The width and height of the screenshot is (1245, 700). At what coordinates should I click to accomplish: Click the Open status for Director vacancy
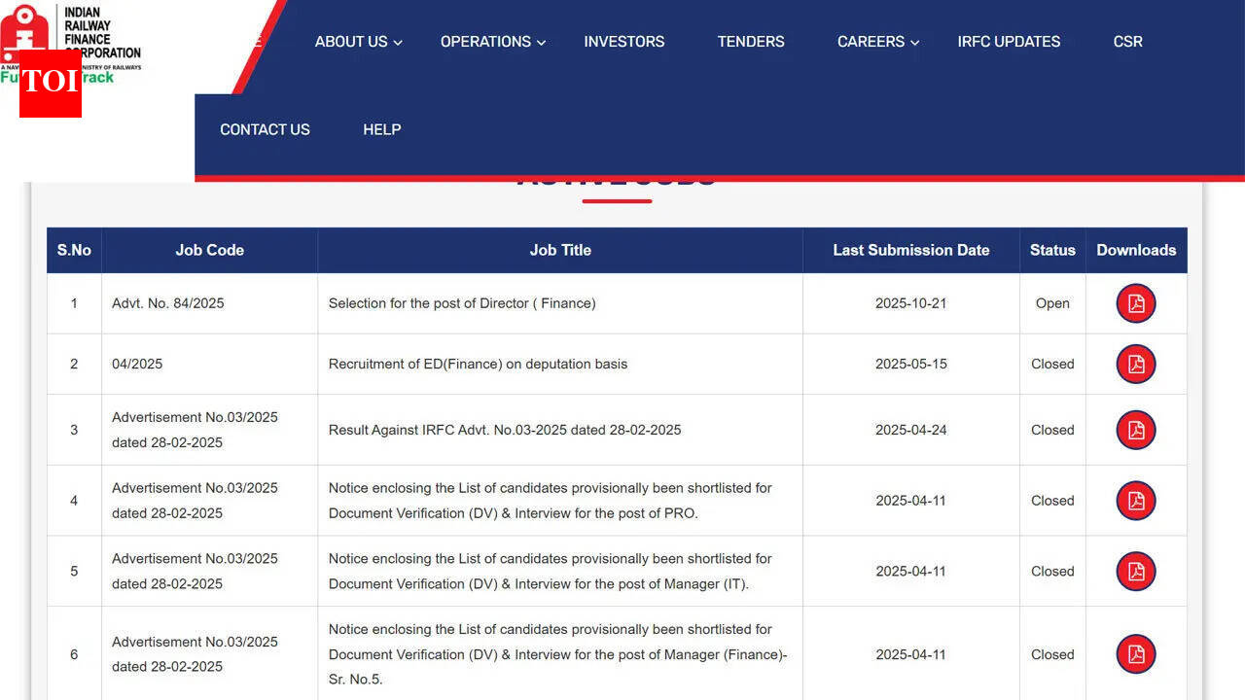(x=1051, y=303)
